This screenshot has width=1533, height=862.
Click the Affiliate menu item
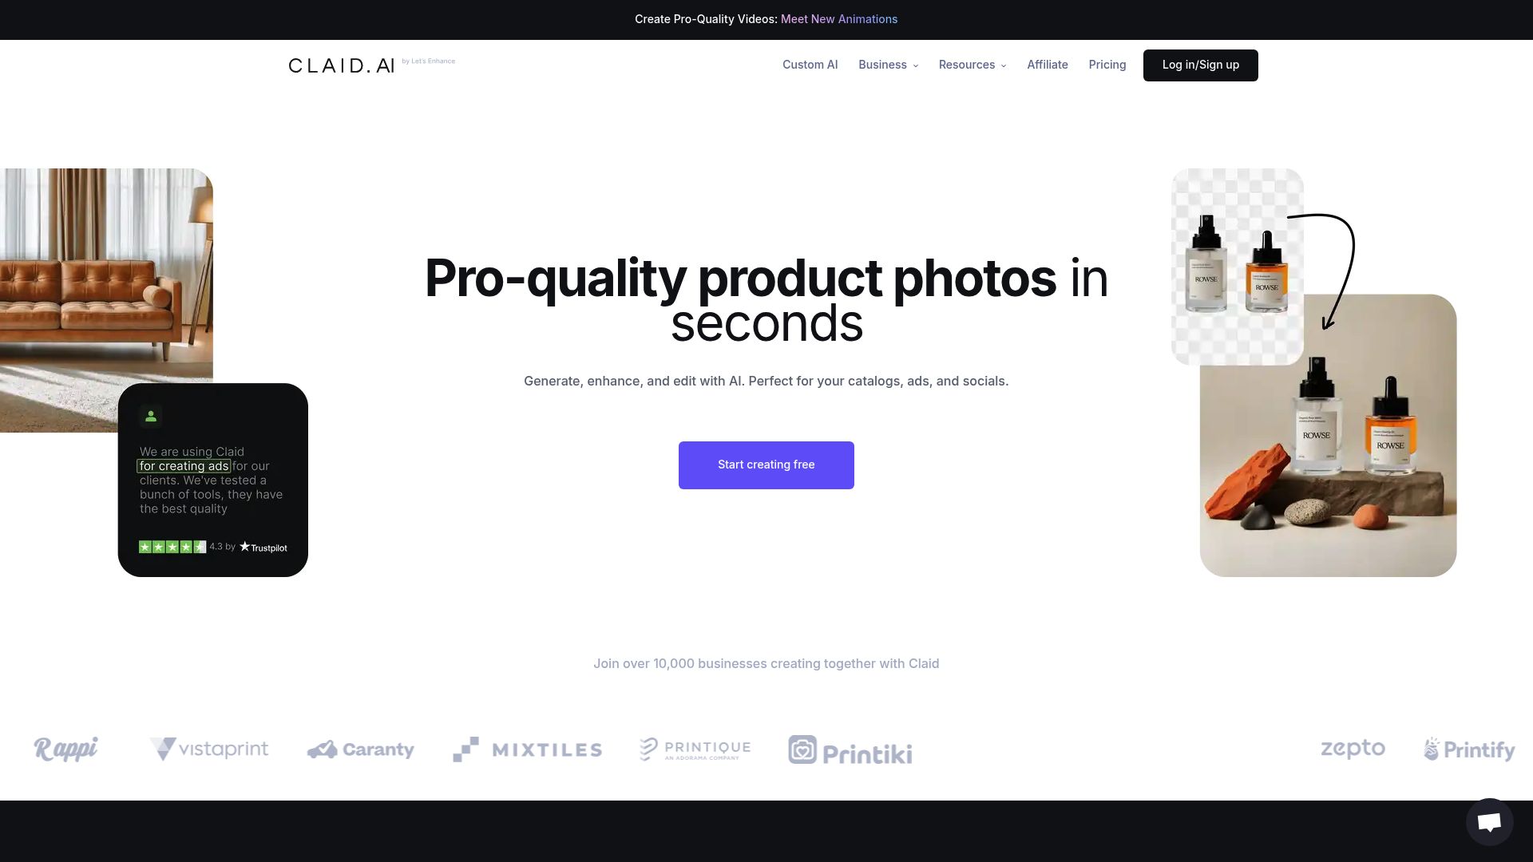pyautogui.click(x=1048, y=65)
